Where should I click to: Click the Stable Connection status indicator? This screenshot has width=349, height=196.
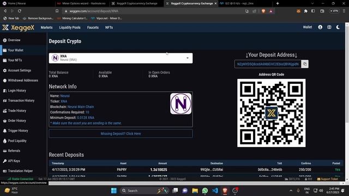pos(20,179)
